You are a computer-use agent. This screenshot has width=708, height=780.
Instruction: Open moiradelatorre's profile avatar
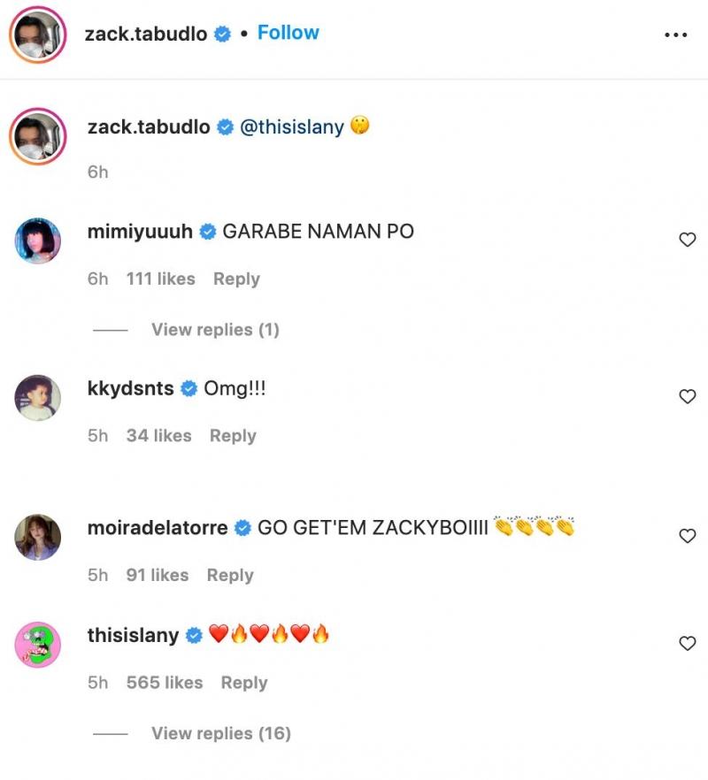click(38, 537)
